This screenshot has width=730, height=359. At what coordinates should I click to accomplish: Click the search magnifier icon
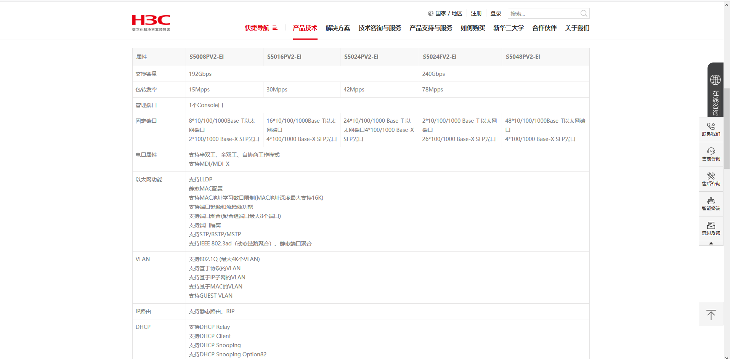point(584,13)
